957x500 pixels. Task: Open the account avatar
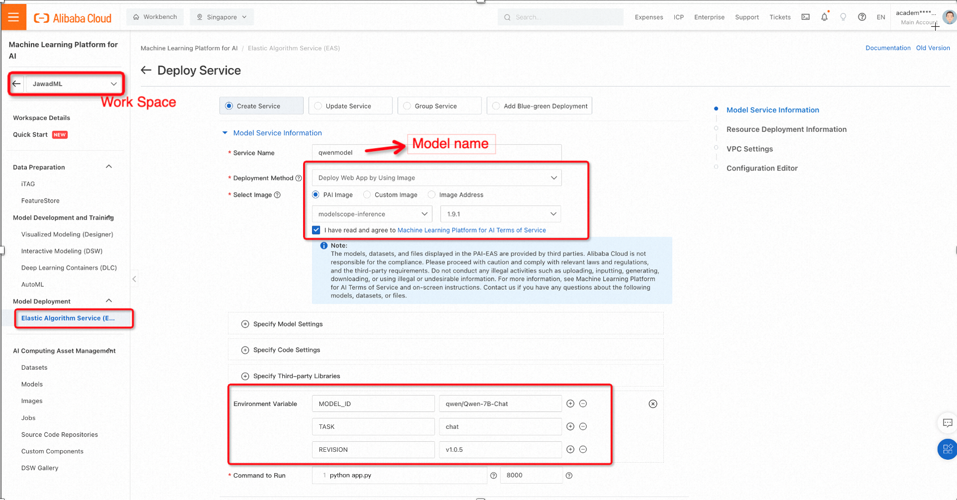[x=949, y=17]
